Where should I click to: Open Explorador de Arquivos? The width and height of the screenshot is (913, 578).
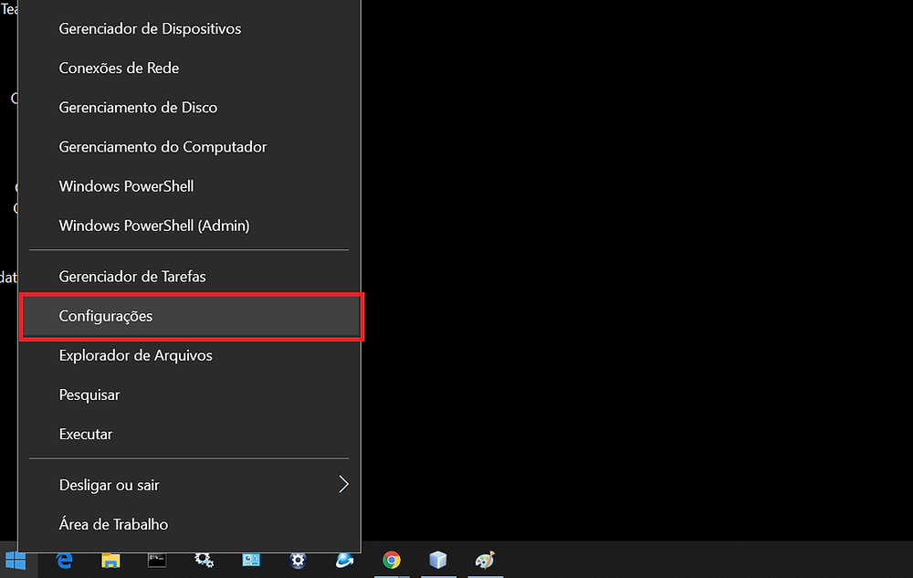[189, 355]
